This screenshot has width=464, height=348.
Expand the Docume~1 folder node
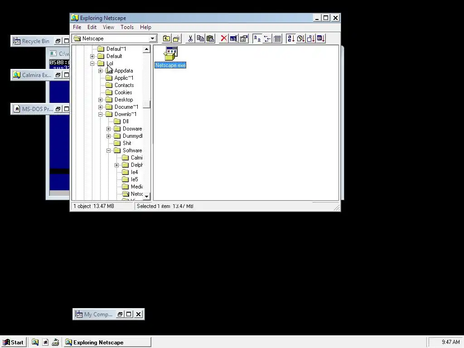tap(100, 107)
